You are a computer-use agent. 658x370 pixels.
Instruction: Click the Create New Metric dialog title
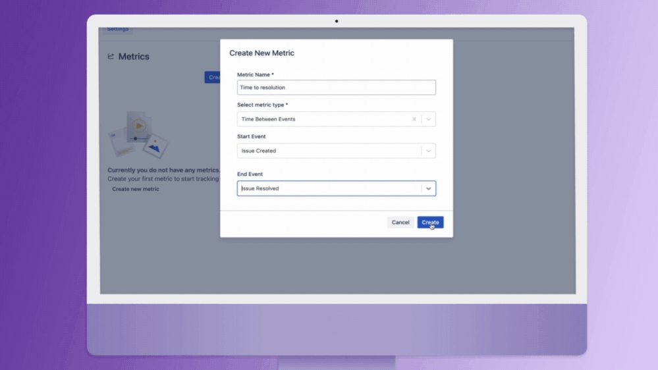point(261,53)
